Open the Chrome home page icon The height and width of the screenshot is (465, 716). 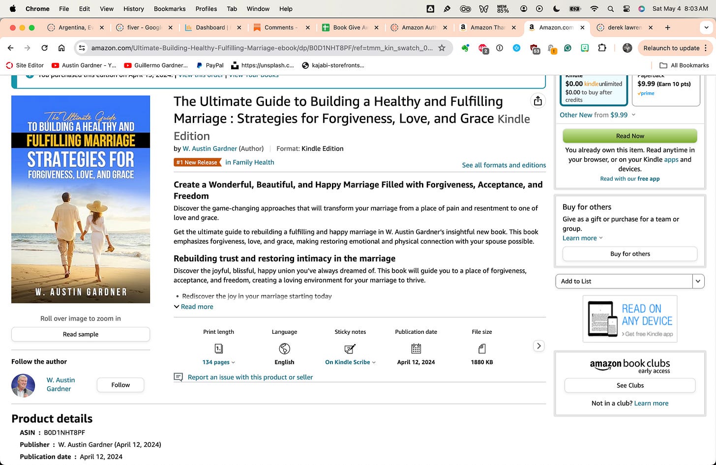coord(61,48)
